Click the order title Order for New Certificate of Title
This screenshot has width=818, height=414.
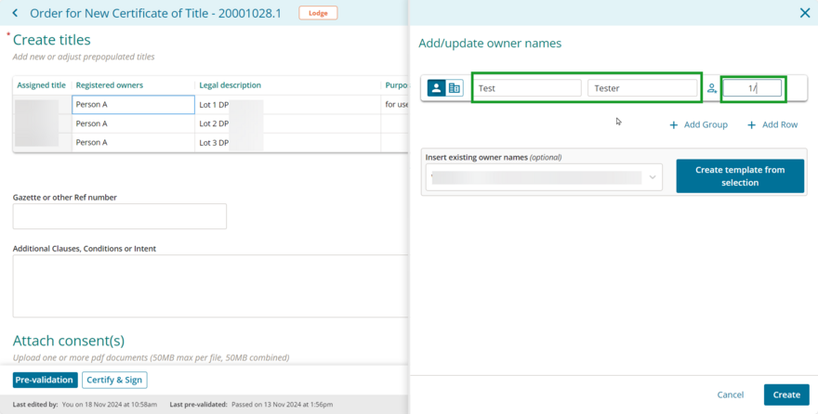point(155,13)
